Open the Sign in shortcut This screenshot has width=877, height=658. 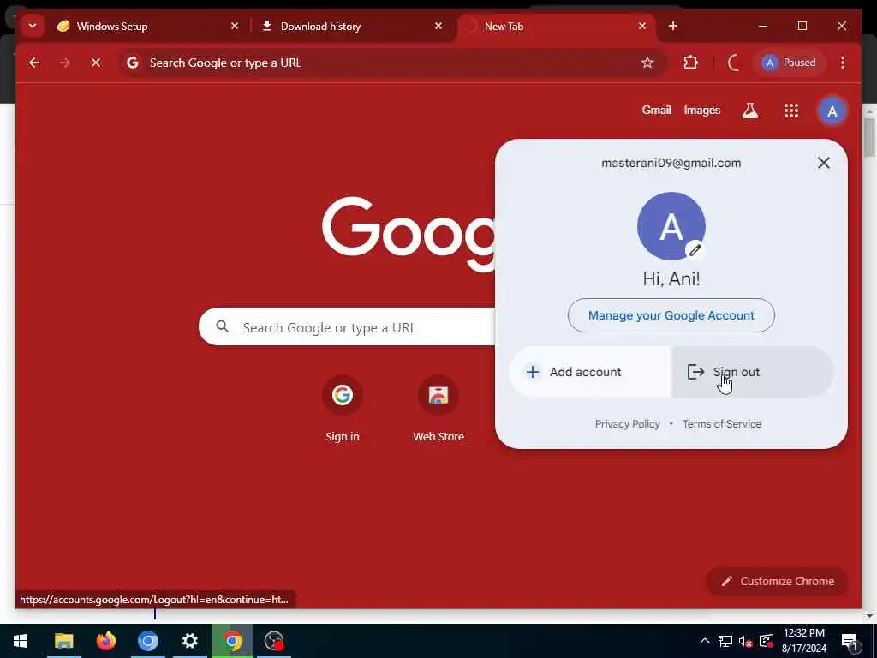tap(343, 409)
